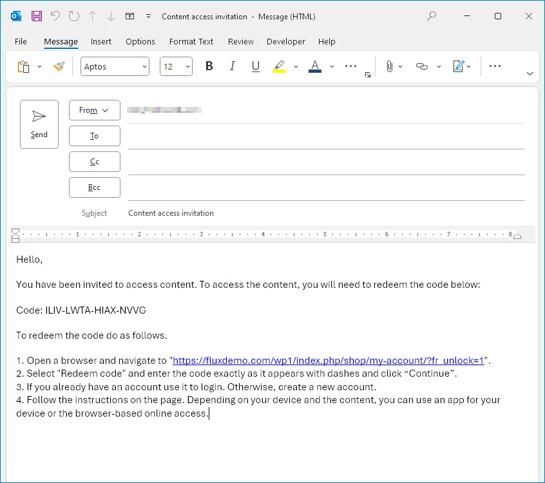Select the Format Painter brush
The image size is (545, 483).
click(x=59, y=66)
